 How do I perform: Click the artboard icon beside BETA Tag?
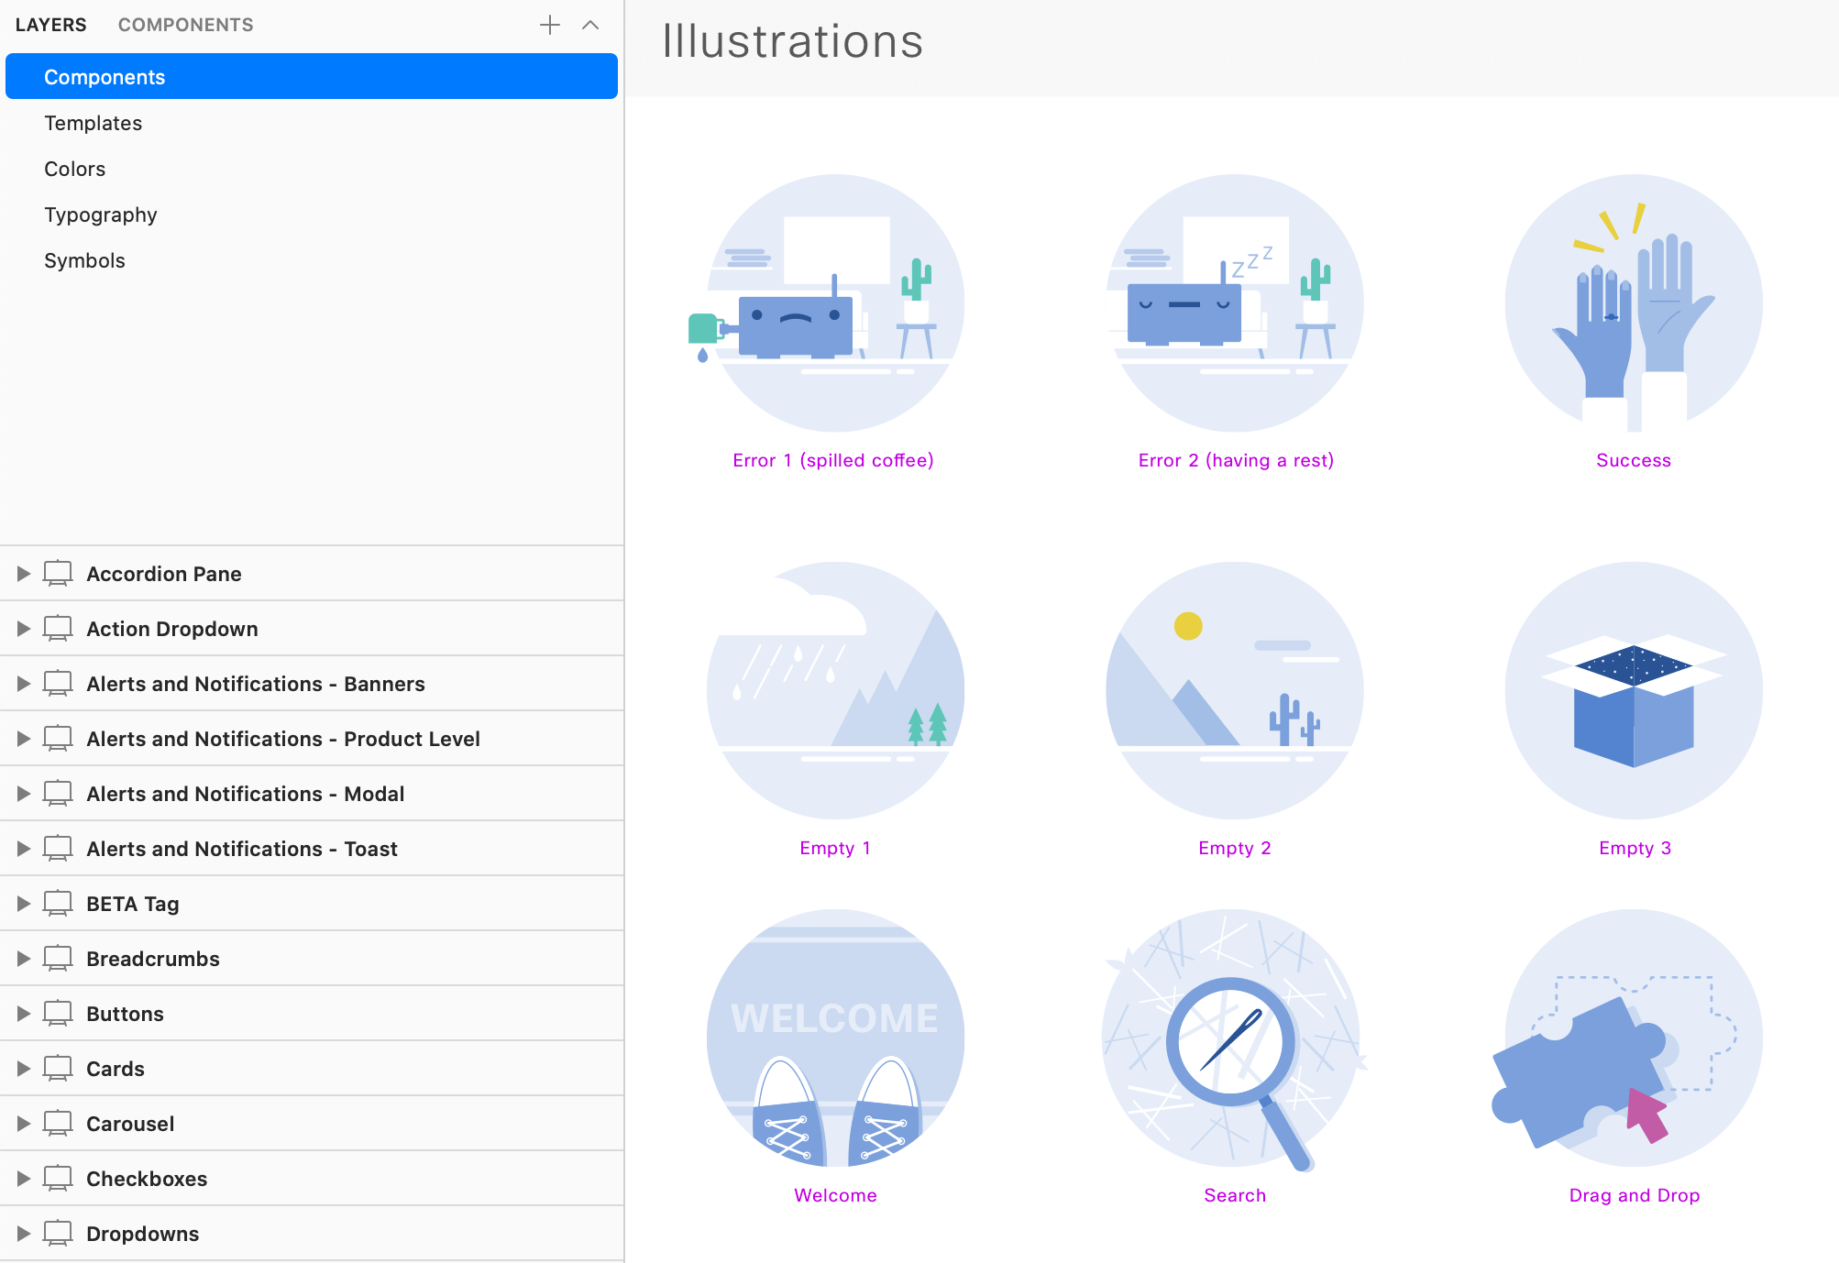click(x=58, y=904)
